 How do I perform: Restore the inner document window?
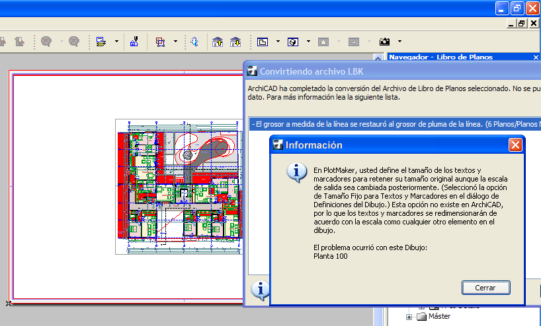pos(521,23)
